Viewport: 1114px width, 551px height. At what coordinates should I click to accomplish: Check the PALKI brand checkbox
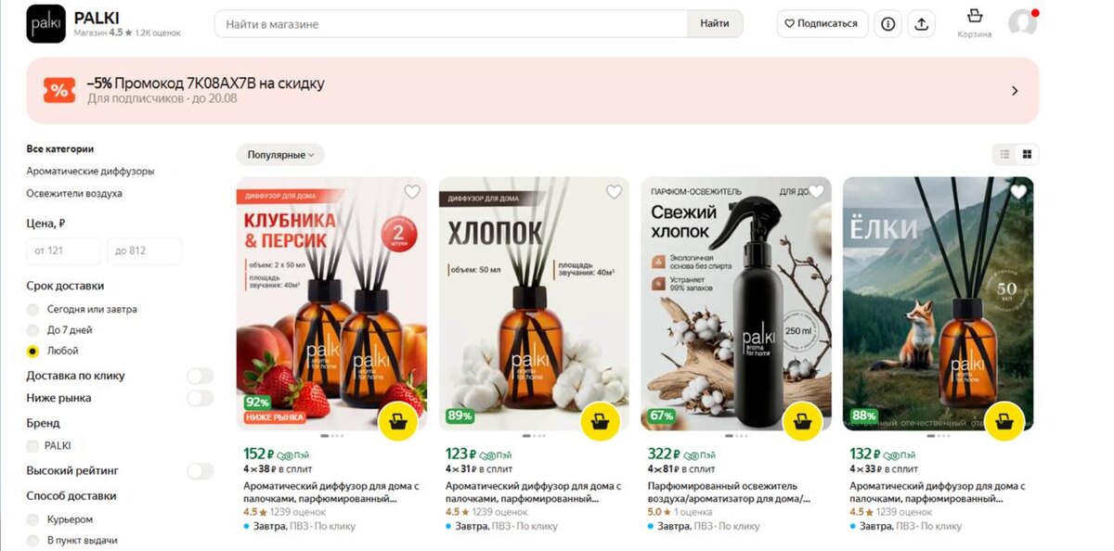point(33,446)
